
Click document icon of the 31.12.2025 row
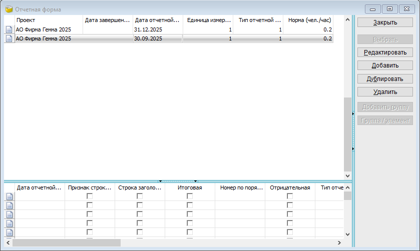tap(9, 29)
